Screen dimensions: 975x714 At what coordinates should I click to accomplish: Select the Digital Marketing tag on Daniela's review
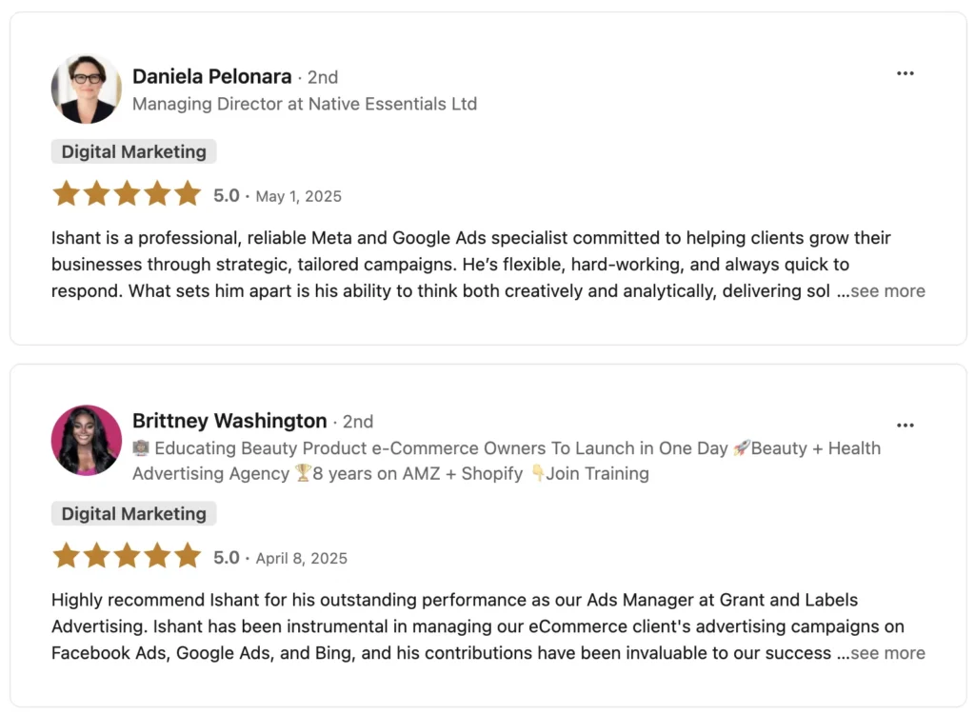(133, 151)
